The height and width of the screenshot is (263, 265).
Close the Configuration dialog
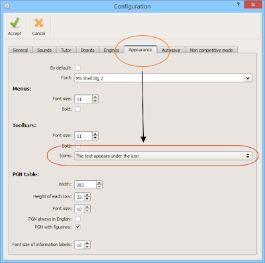click(253, 5)
